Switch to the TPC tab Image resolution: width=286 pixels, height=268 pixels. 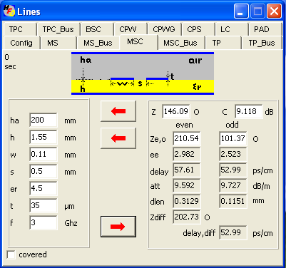(19, 29)
